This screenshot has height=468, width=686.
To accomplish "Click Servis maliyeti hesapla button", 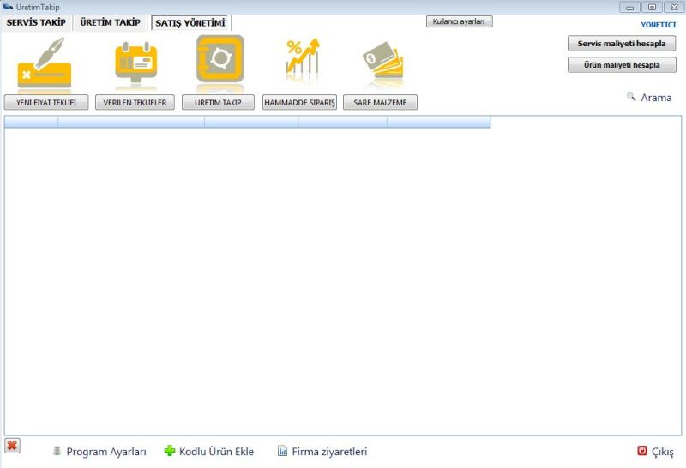I will tap(622, 44).
